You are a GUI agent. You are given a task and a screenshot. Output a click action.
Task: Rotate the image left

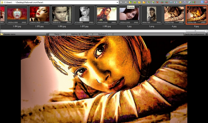pyautogui.click(x=162, y=2)
